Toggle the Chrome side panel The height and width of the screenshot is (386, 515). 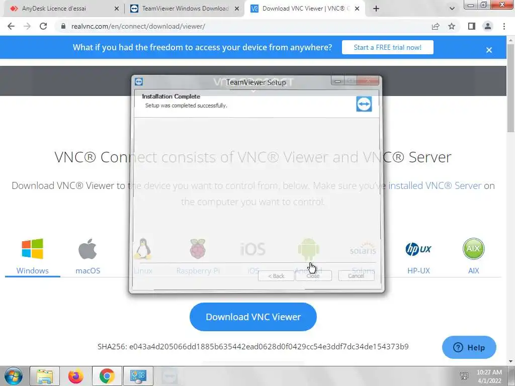click(472, 26)
